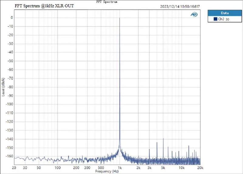
Task: Click the small FFT Spectrum caption at top
Action: [x=107, y=2]
